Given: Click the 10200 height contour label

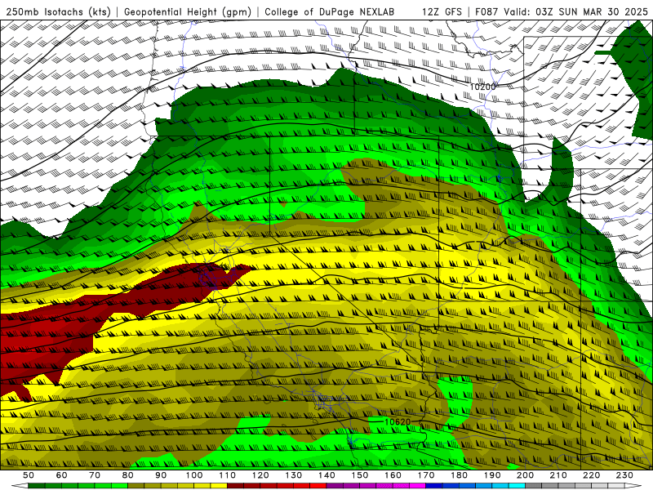Looking at the screenshot, I should 483,87.
